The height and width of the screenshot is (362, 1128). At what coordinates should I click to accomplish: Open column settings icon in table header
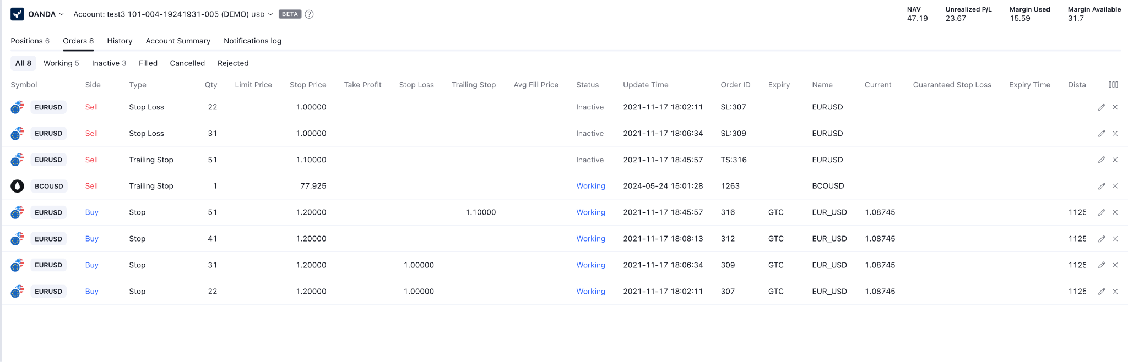pos(1113,85)
